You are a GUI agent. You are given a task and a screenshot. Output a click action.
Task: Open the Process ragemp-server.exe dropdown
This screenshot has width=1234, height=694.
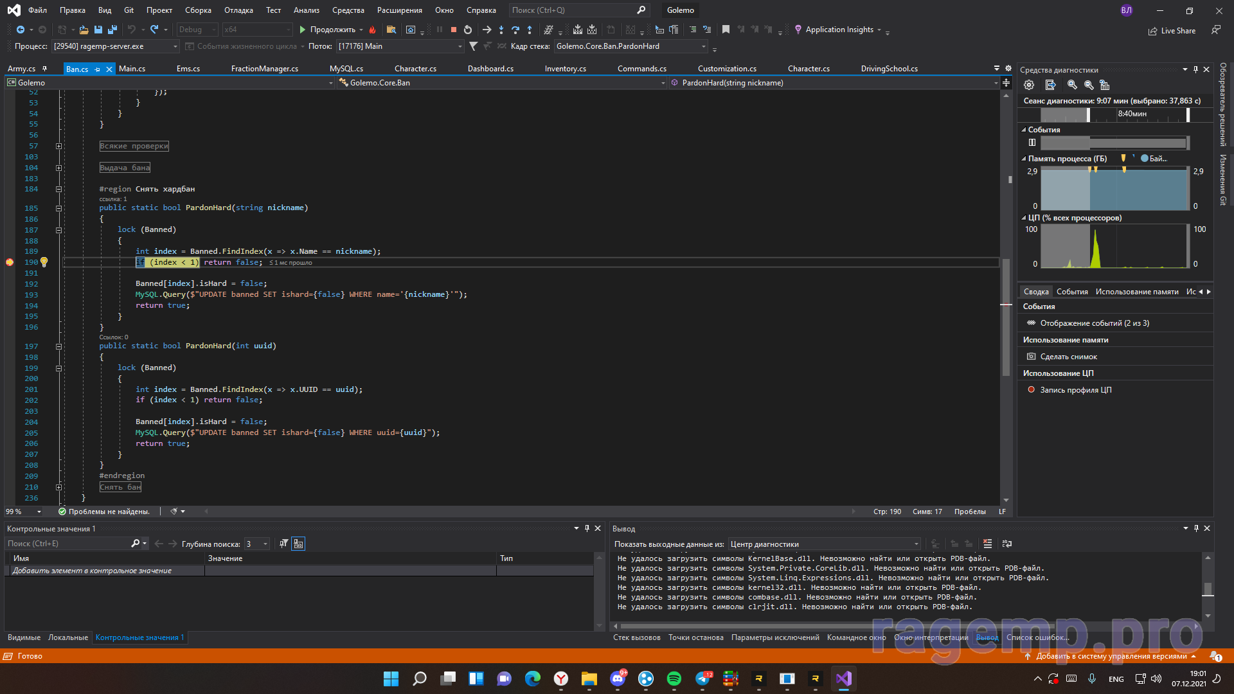(x=175, y=46)
